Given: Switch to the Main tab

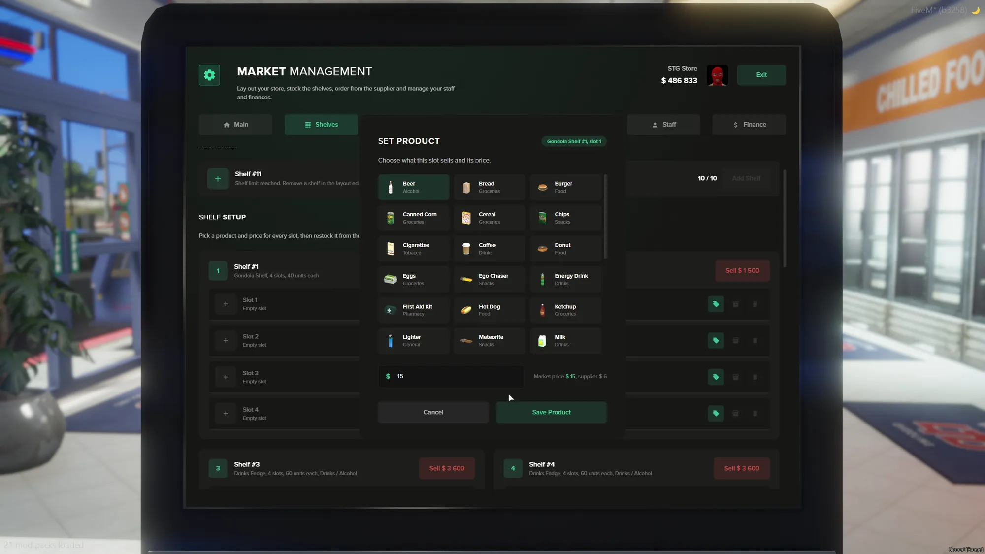Looking at the screenshot, I should 235,125.
